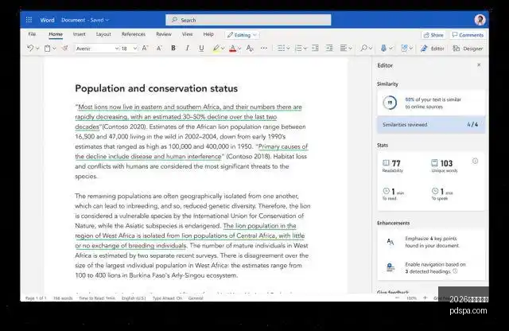Open the Dictate microphone icon
509x331 pixels.
point(383,49)
